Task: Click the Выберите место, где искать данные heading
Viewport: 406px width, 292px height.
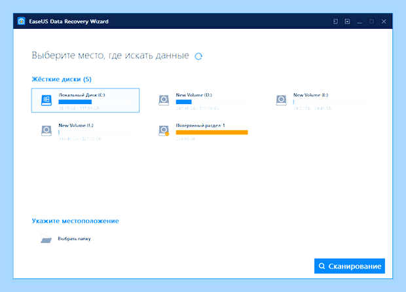Action: click(x=110, y=56)
